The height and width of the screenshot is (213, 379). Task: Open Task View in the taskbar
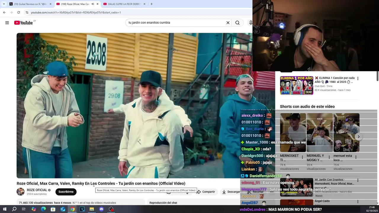(24, 209)
